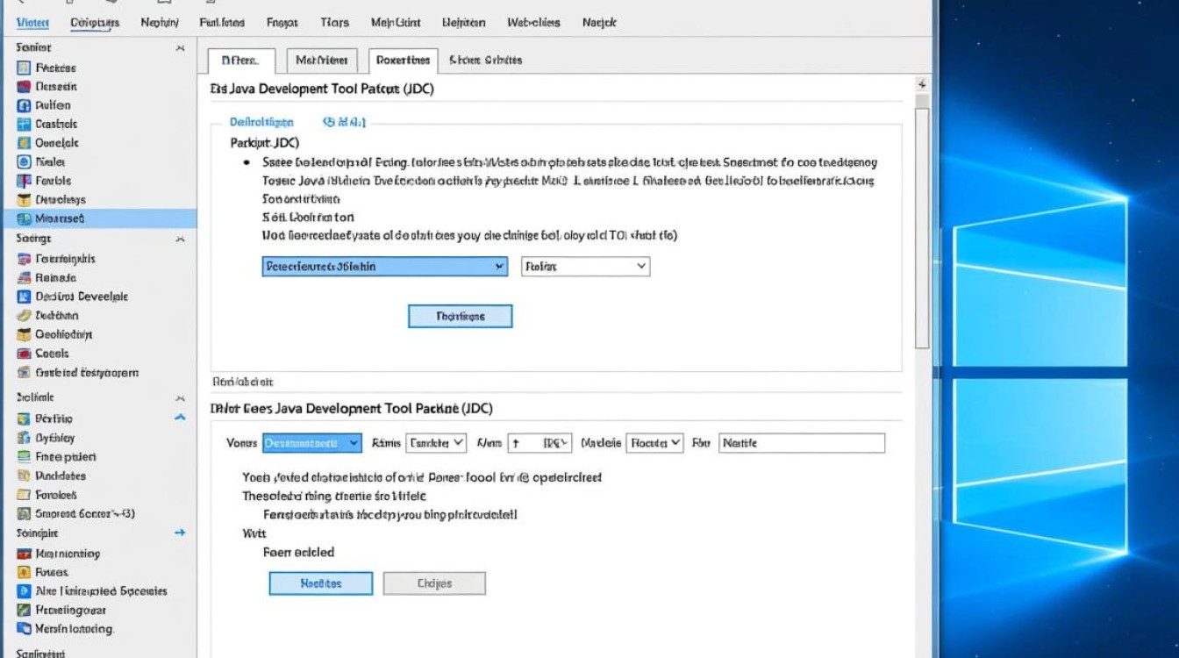
Task: Expand the Madelie dropdown
Action: pyautogui.click(x=656, y=443)
